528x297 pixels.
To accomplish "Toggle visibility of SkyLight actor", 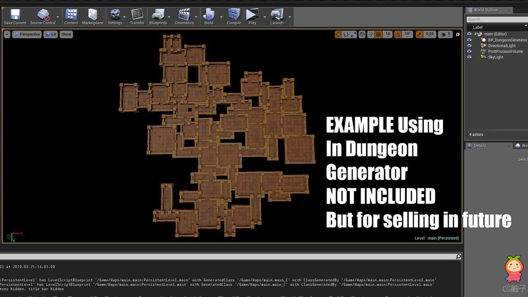I will click(x=469, y=57).
